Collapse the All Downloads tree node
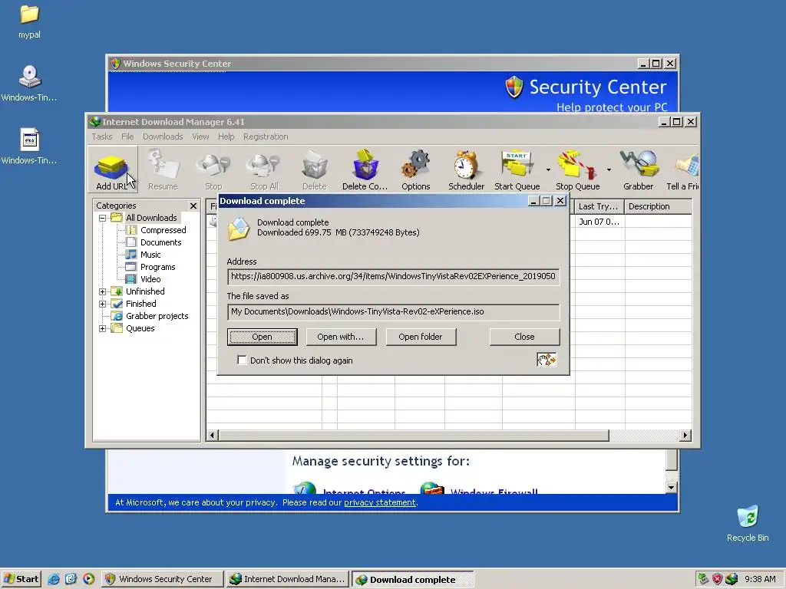The width and height of the screenshot is (786, 589). (x=102, y=218)
